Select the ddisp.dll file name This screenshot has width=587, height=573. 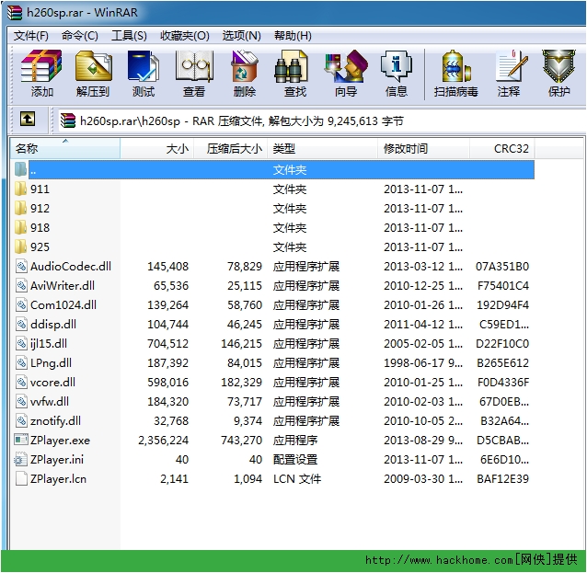(53, 324)
